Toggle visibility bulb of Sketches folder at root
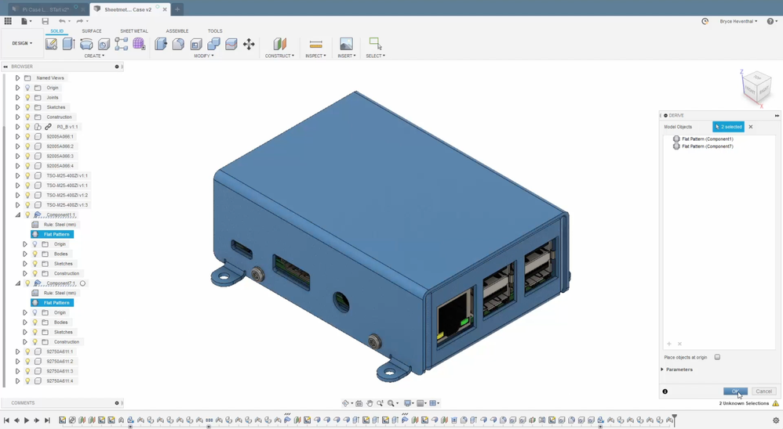 point(27,107)
